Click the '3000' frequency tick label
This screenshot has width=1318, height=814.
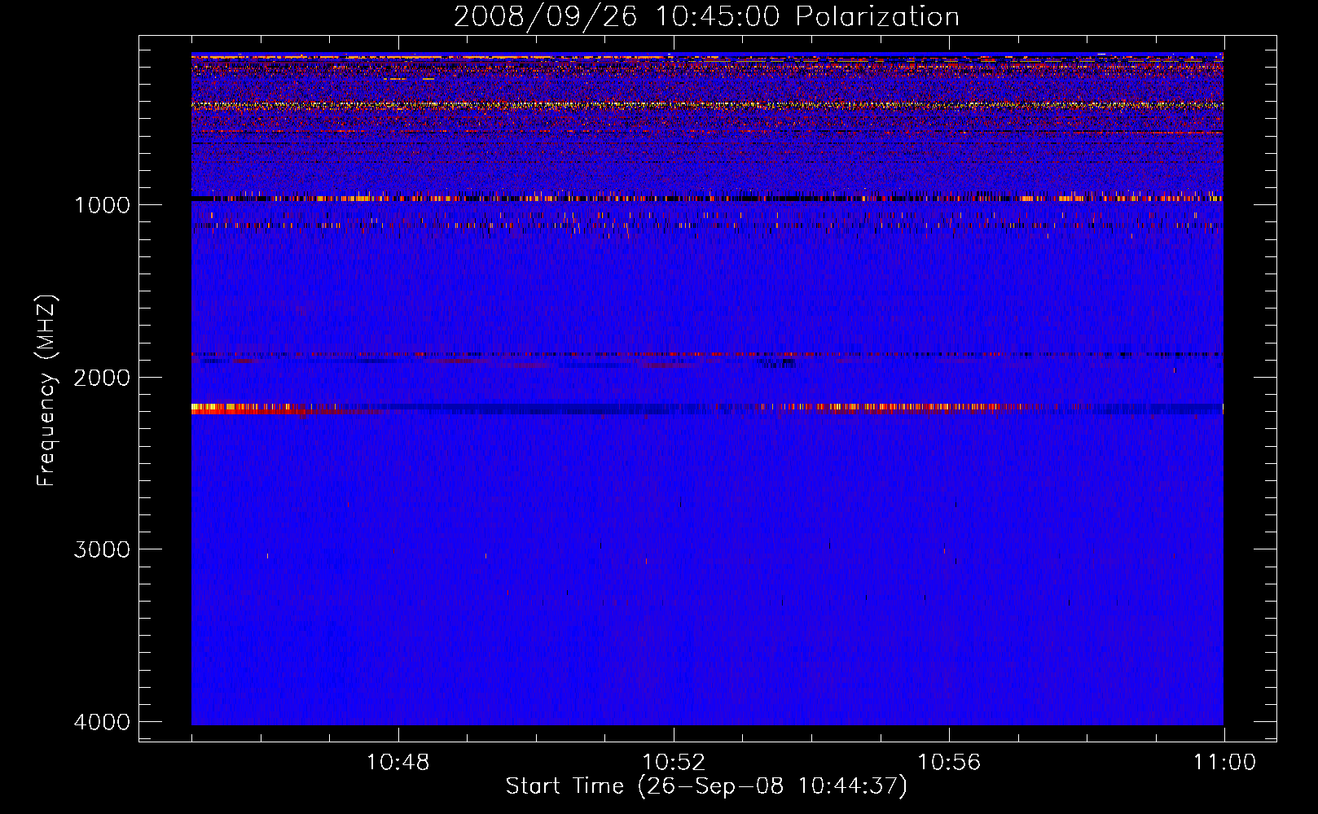102,549
